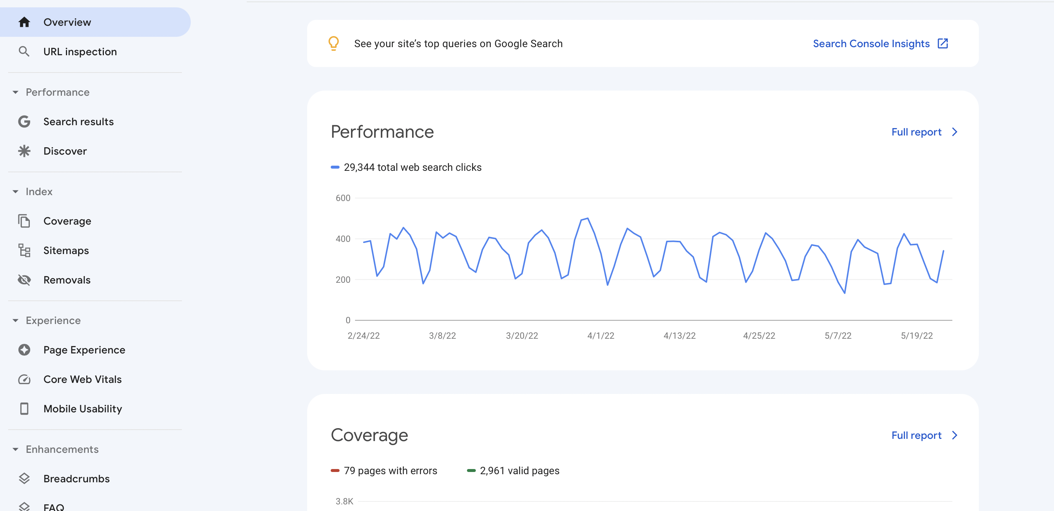
Task: Click the Core Web Vitals gauge icon
Action: point(24,379)
